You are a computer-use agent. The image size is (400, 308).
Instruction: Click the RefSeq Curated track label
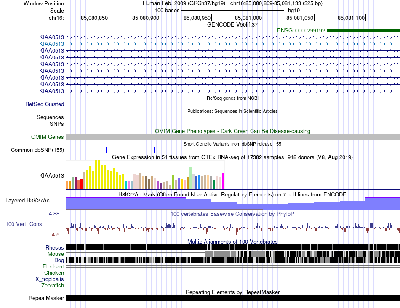(x=45, y=104)
